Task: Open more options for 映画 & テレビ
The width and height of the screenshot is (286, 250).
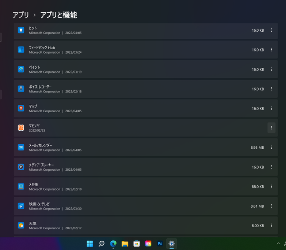Action: pyautogui.click(x=271, y=206)
